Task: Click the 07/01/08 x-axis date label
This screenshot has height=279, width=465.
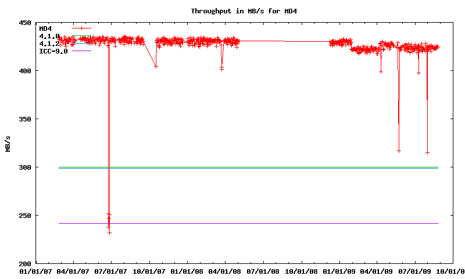Action: pos(263,271)
